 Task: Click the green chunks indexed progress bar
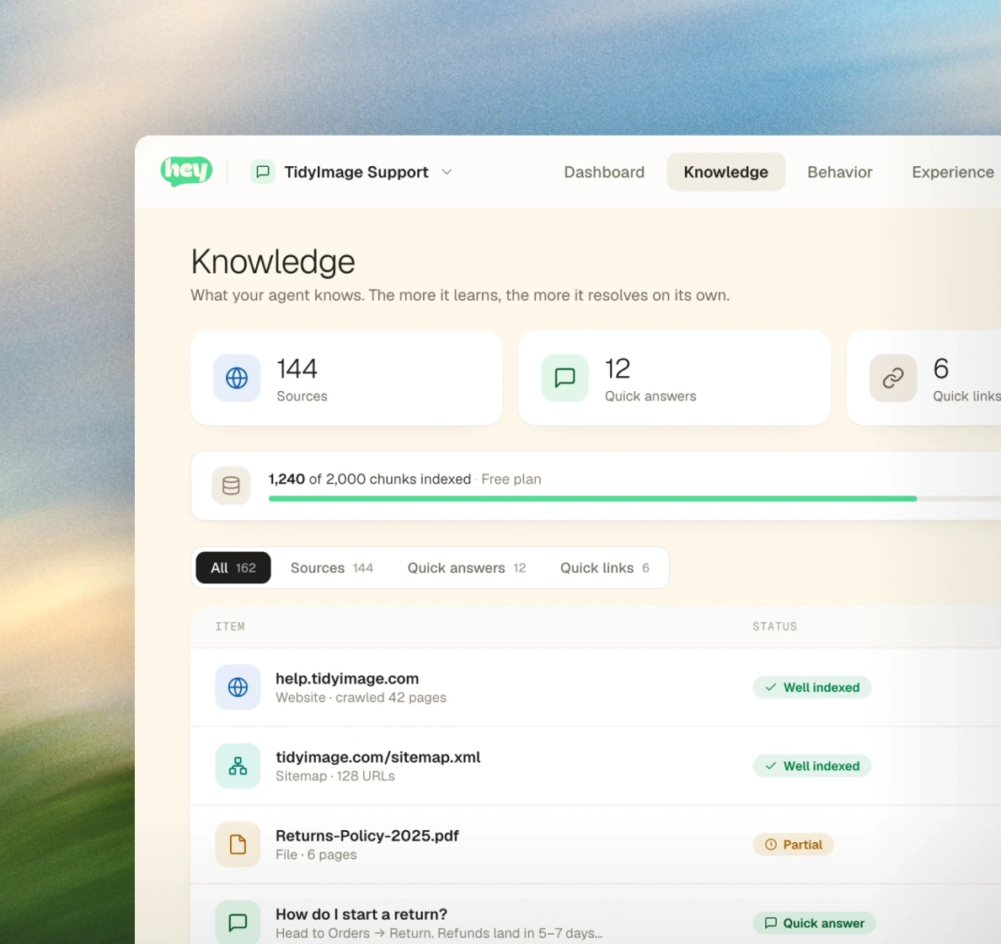(592, 498)
